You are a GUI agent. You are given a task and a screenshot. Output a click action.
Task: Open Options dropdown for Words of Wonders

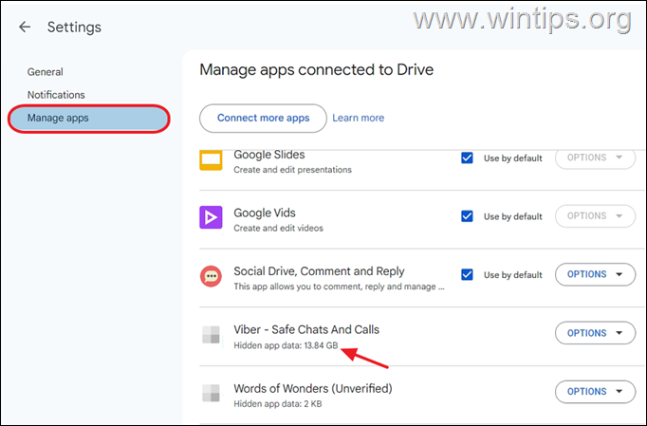(595, 392)
